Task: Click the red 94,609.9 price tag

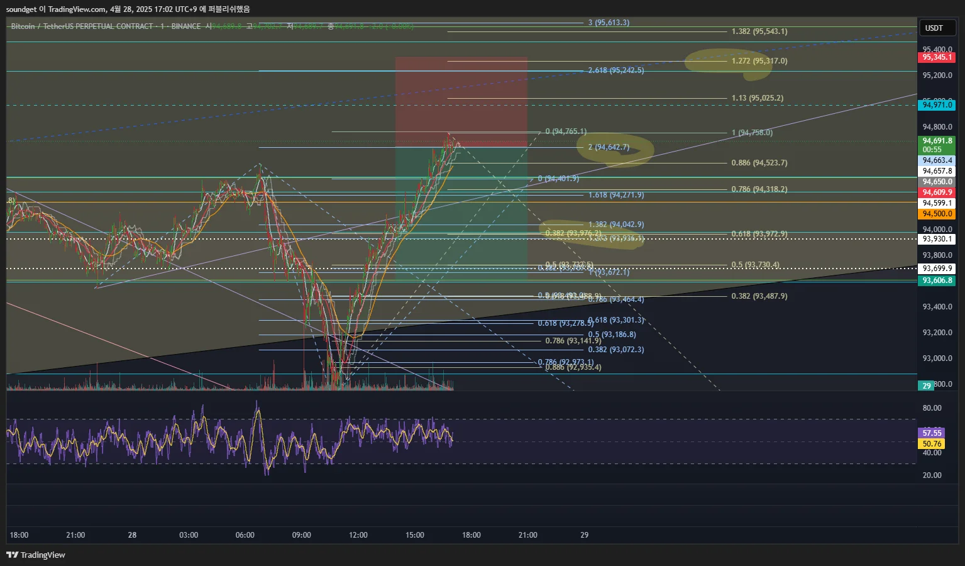Action: tap(937, 192)
